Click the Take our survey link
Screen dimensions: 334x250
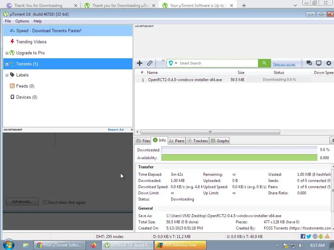coord(284,64)
